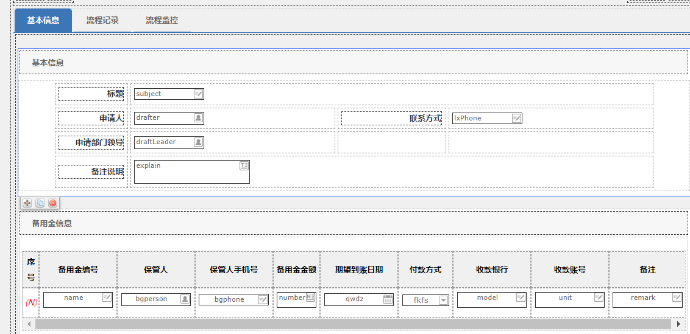This screenshot has height=334, width=690.
Task: Click the 期望到账日期 column header
Action: [x=359, y=270]
